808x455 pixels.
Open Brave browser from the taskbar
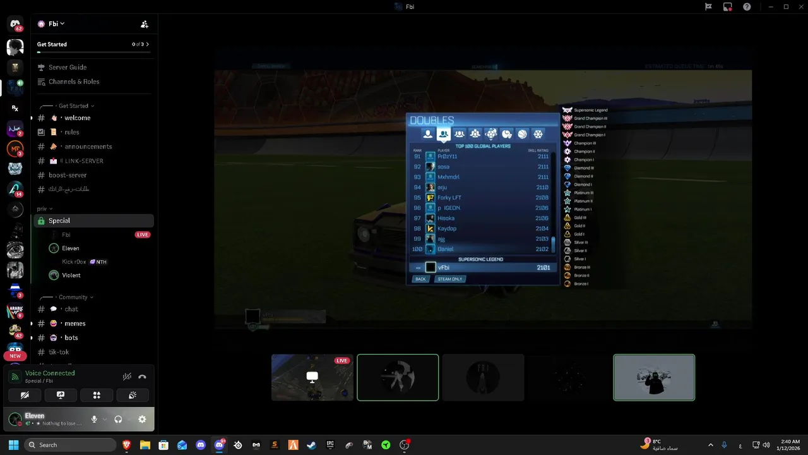[126, 445]
